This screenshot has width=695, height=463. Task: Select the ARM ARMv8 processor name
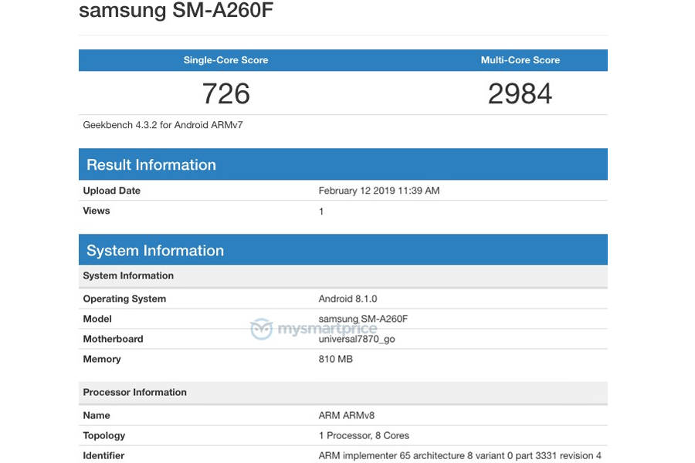(x=347, y=416)
